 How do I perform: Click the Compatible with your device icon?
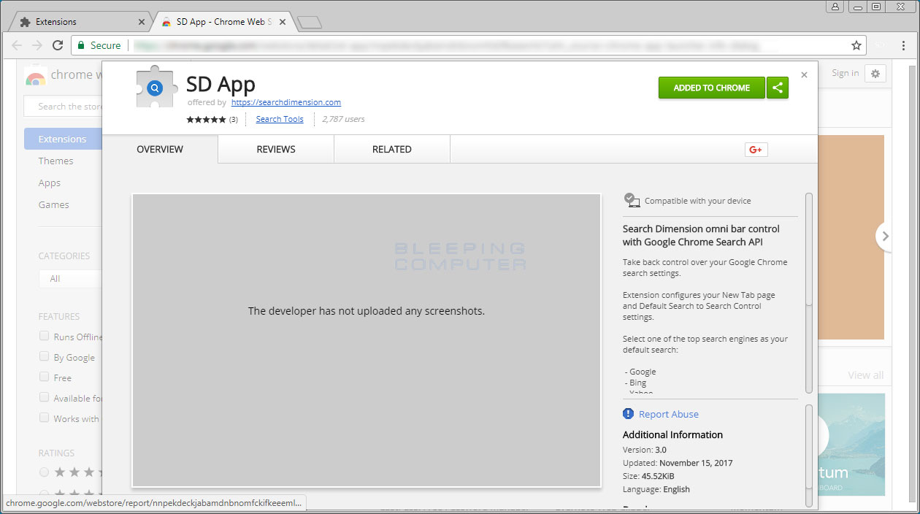click(x=632, y=200)
